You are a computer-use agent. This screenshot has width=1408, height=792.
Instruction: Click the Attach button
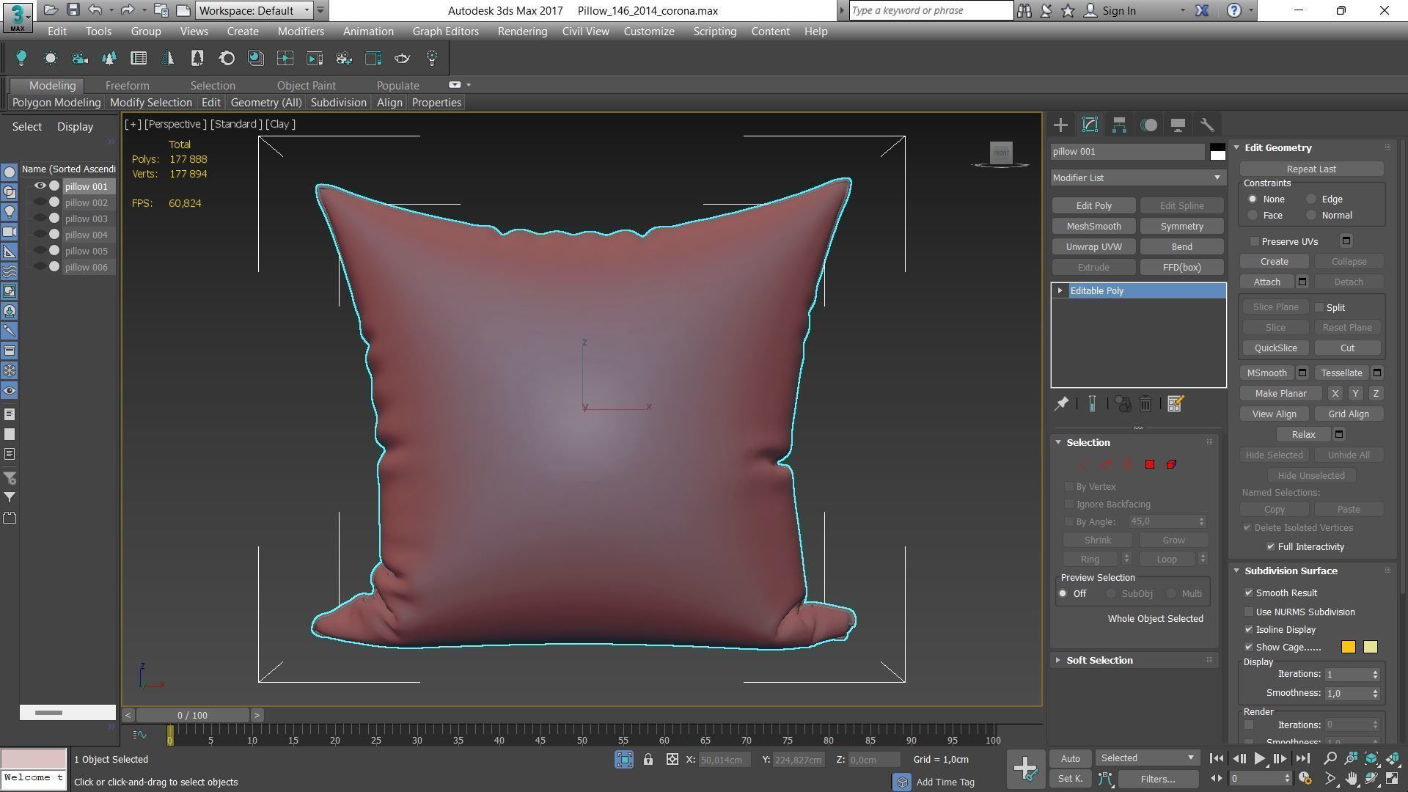(x=1266, y=282)
